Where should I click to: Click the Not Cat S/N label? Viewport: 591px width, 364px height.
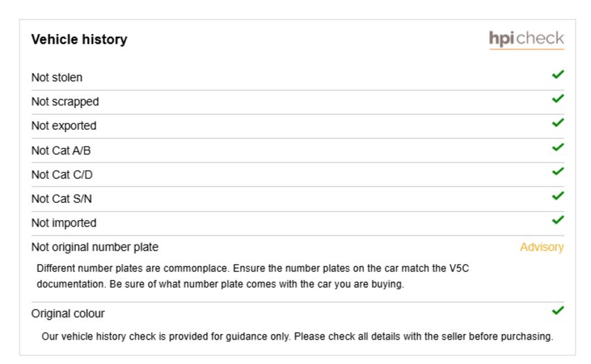tap(61, 199)
